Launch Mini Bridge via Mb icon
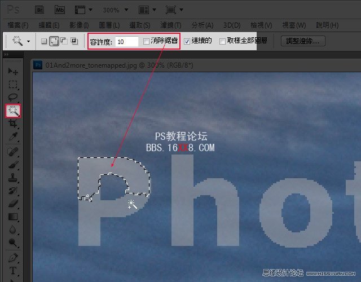 coord(60,10)
